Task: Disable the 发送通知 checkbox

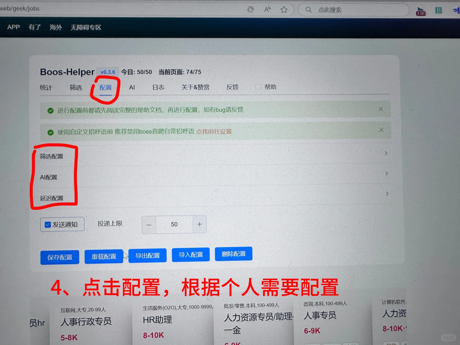Action: [48, 224]
